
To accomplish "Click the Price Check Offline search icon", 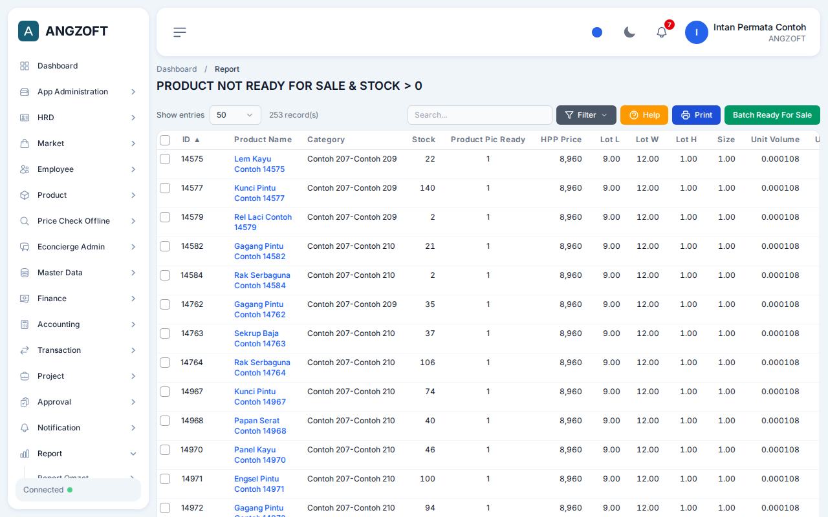I will pyautogui.click(x=25, y=221).
